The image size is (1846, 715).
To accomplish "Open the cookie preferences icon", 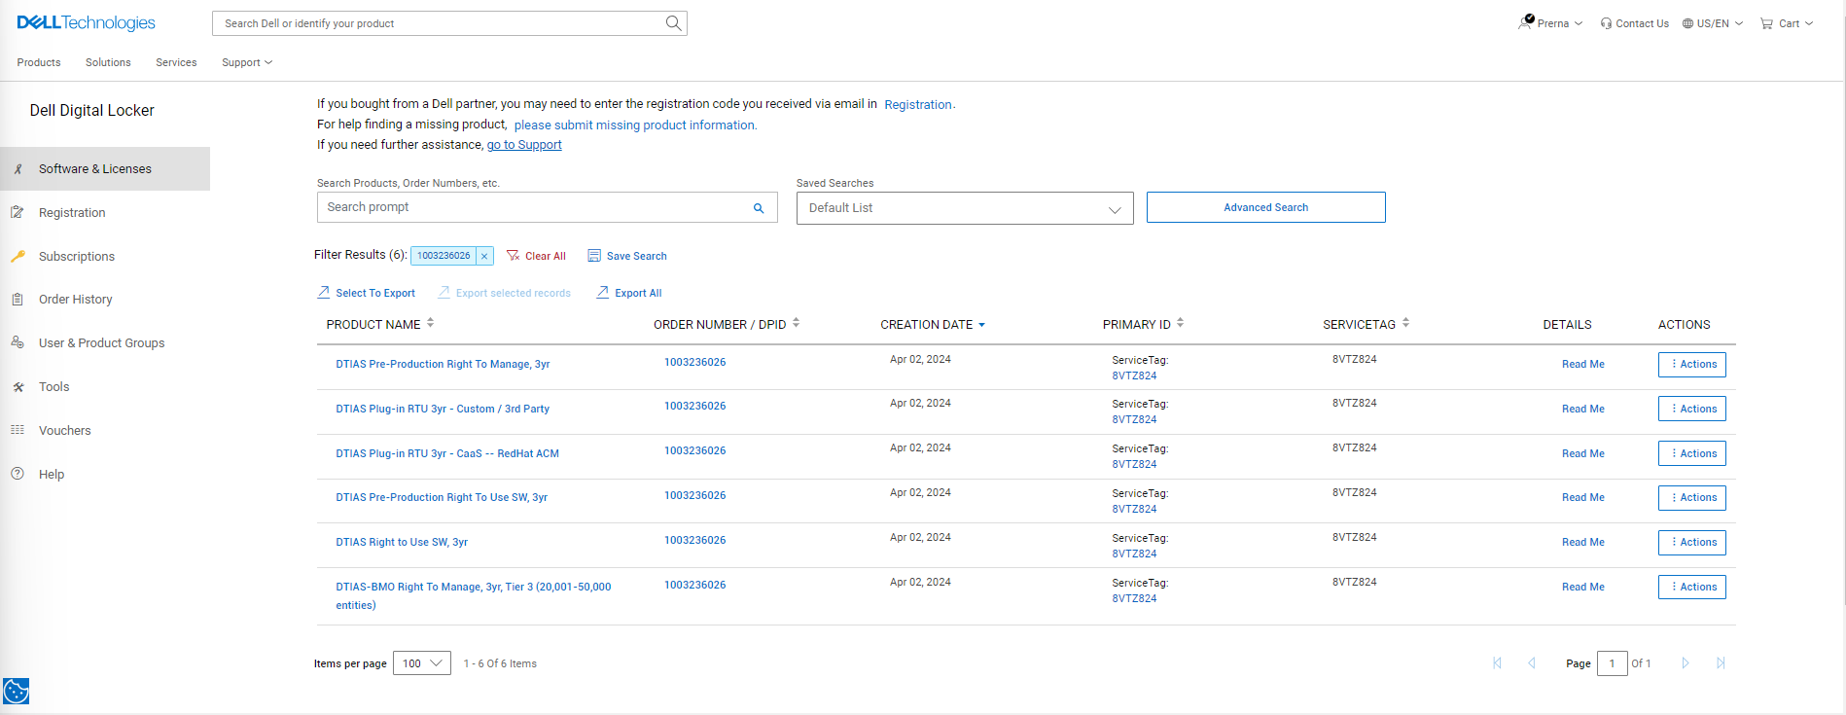I will point(16,691).
